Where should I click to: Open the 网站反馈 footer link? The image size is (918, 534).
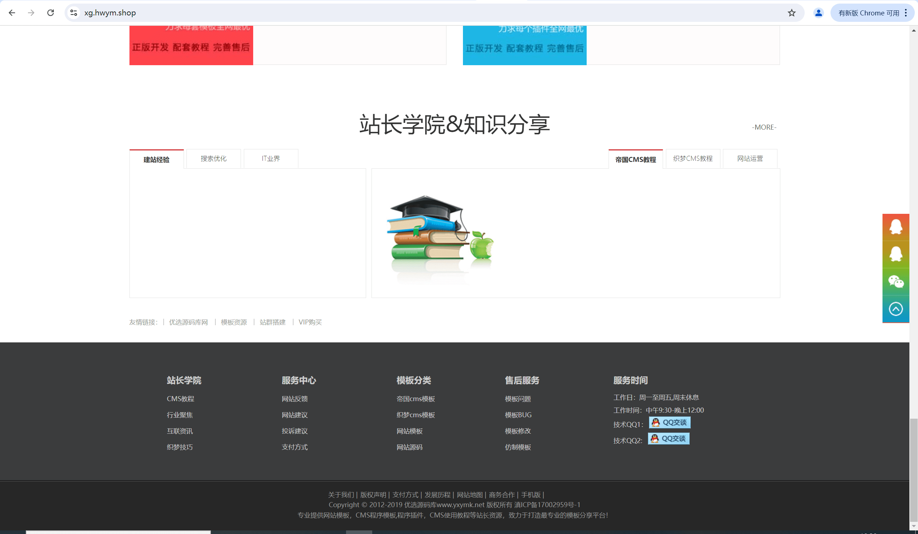tap(295, 399)
